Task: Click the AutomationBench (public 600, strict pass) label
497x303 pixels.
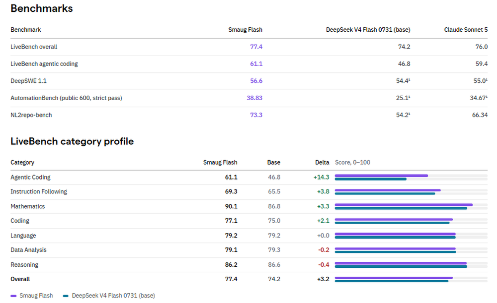Action: tap(66, 98)
